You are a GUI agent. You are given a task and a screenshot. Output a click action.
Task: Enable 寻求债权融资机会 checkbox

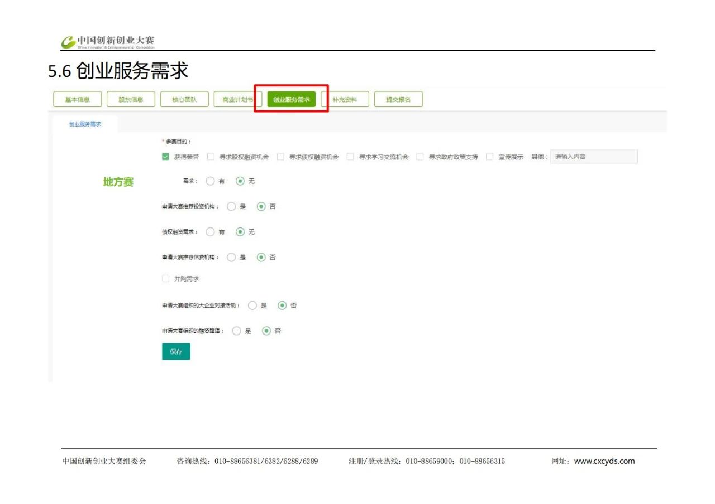pyautogui.click(x=280, y=157)
